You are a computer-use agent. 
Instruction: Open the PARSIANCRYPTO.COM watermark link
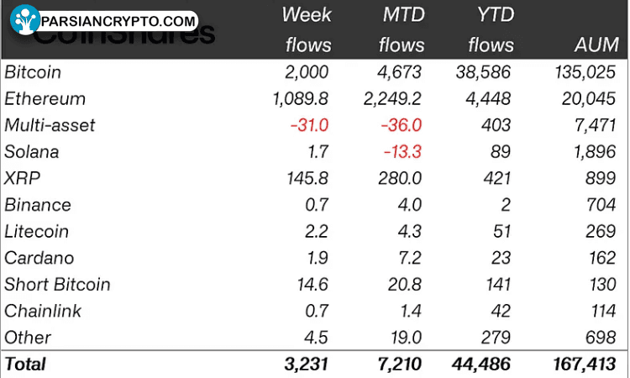point(118,21)
